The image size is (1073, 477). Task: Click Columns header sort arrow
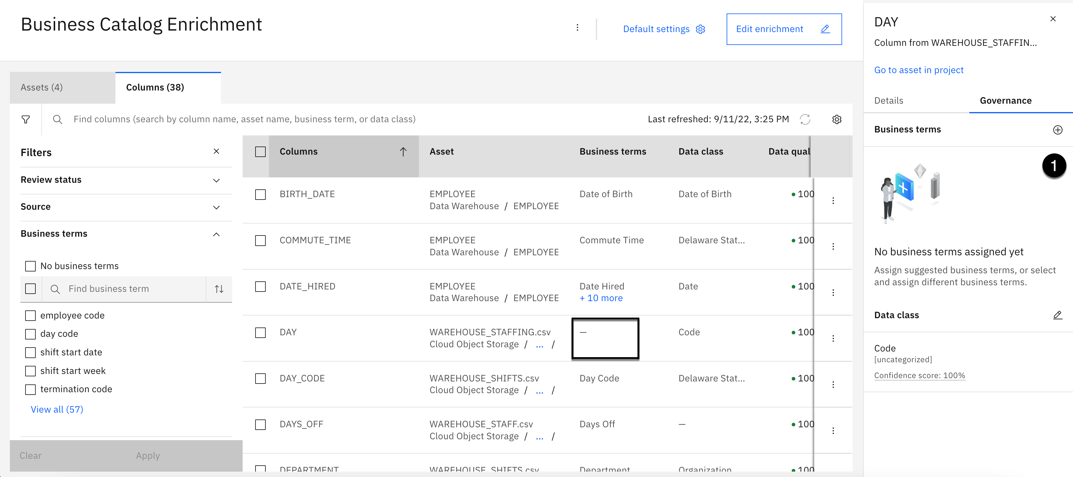[x=403, y=152]
